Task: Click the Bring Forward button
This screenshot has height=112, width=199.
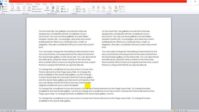Action: pyautogui.click(x=103, y=9)
